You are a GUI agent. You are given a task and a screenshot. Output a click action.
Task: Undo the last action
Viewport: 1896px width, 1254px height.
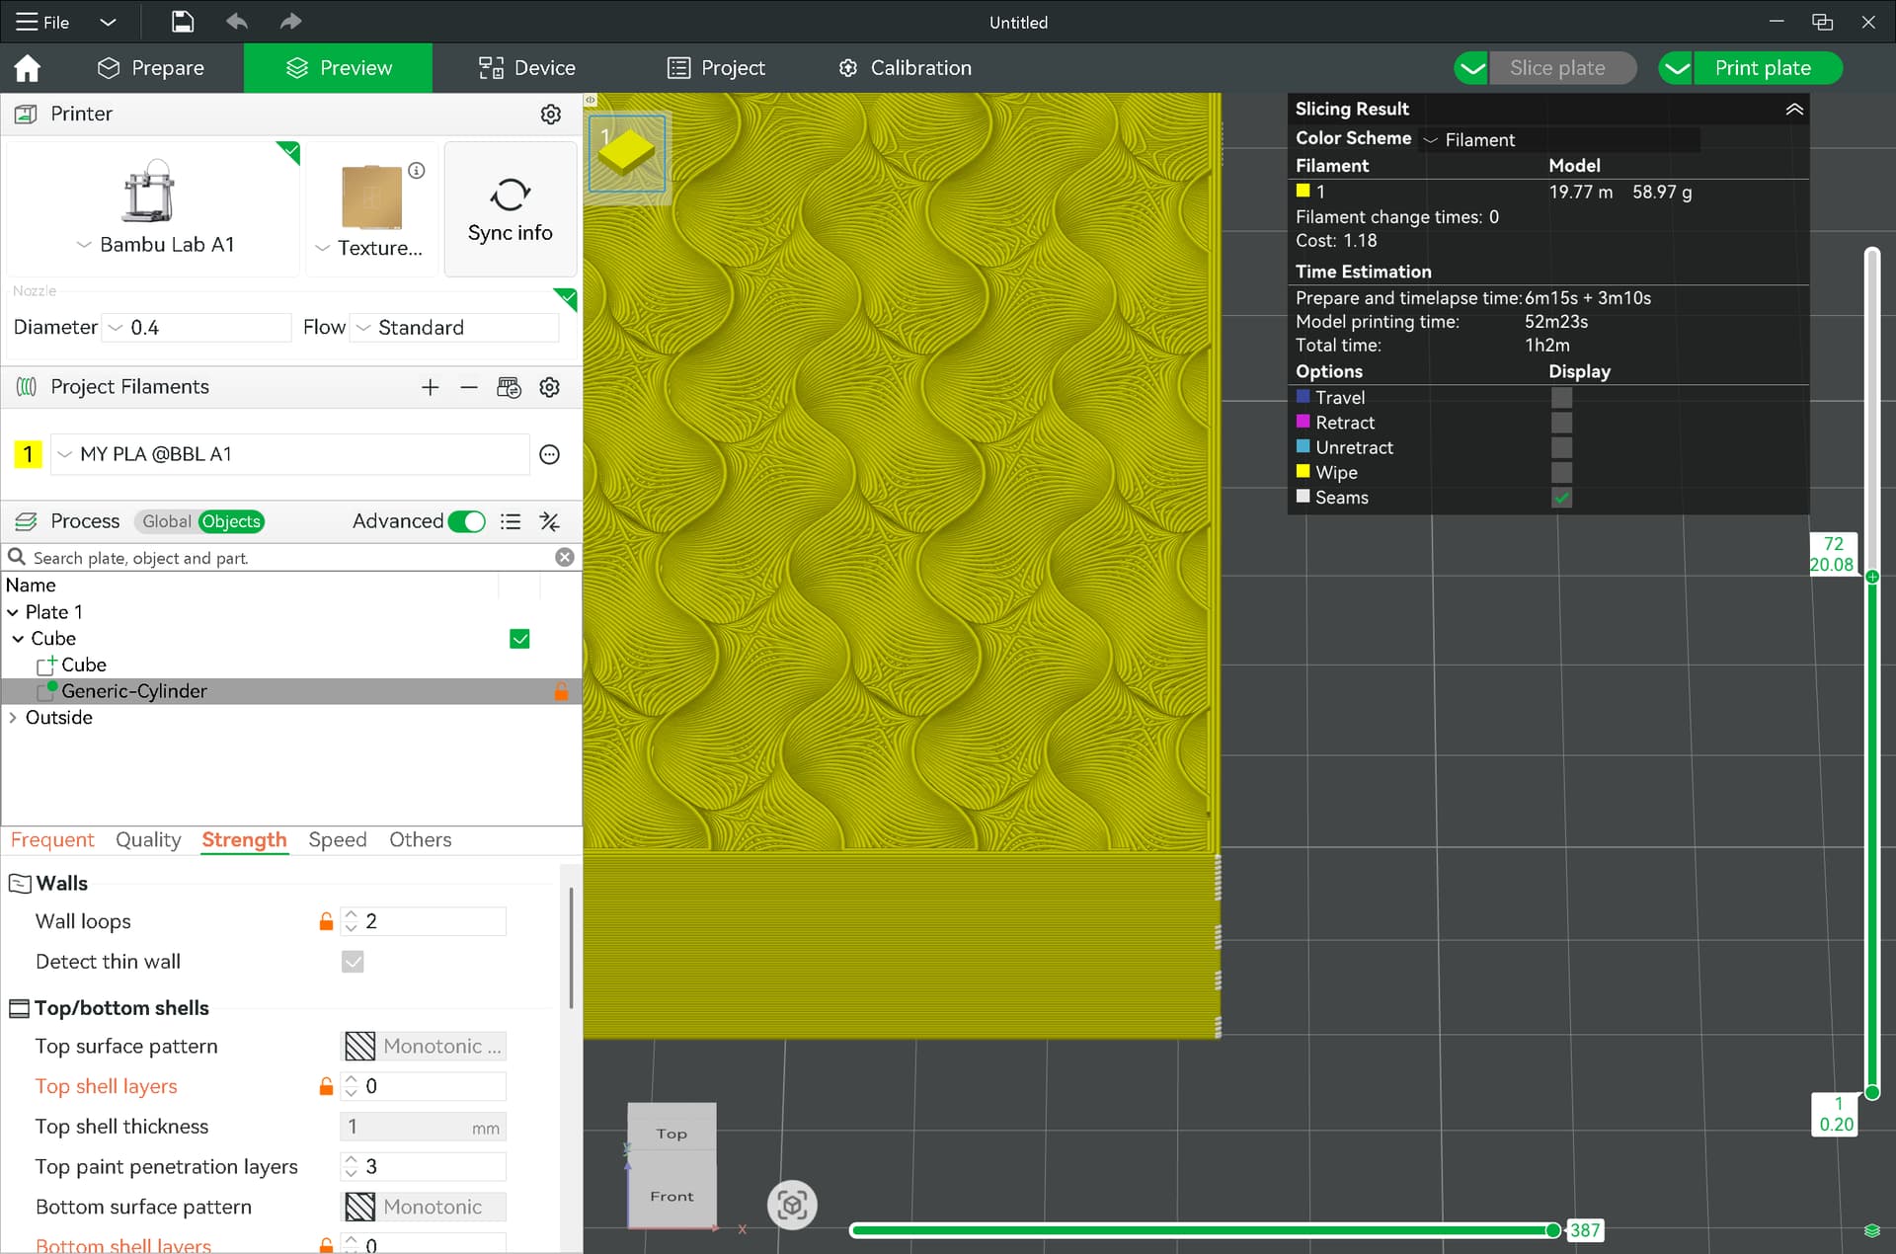pyautogui.click(x=236, y=22)
